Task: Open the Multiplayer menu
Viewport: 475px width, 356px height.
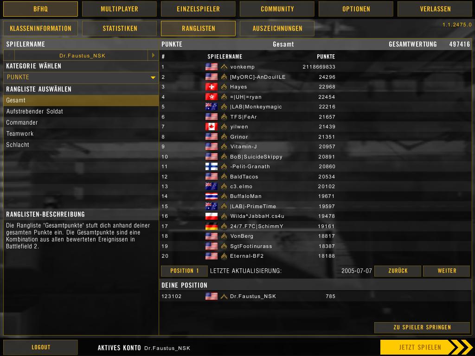Action: pos(119,9)
